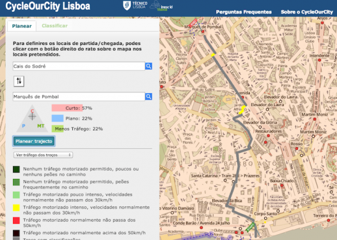The height and width of the screenshot is (240, 337).
Task: Click the Anjos station marker
Action: click(323, 23)
